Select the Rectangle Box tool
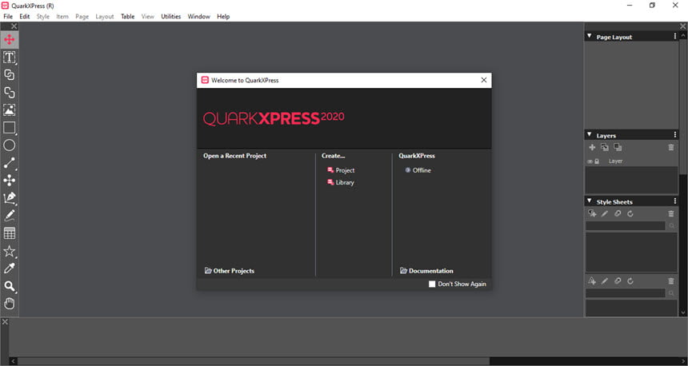 (10, 128)
